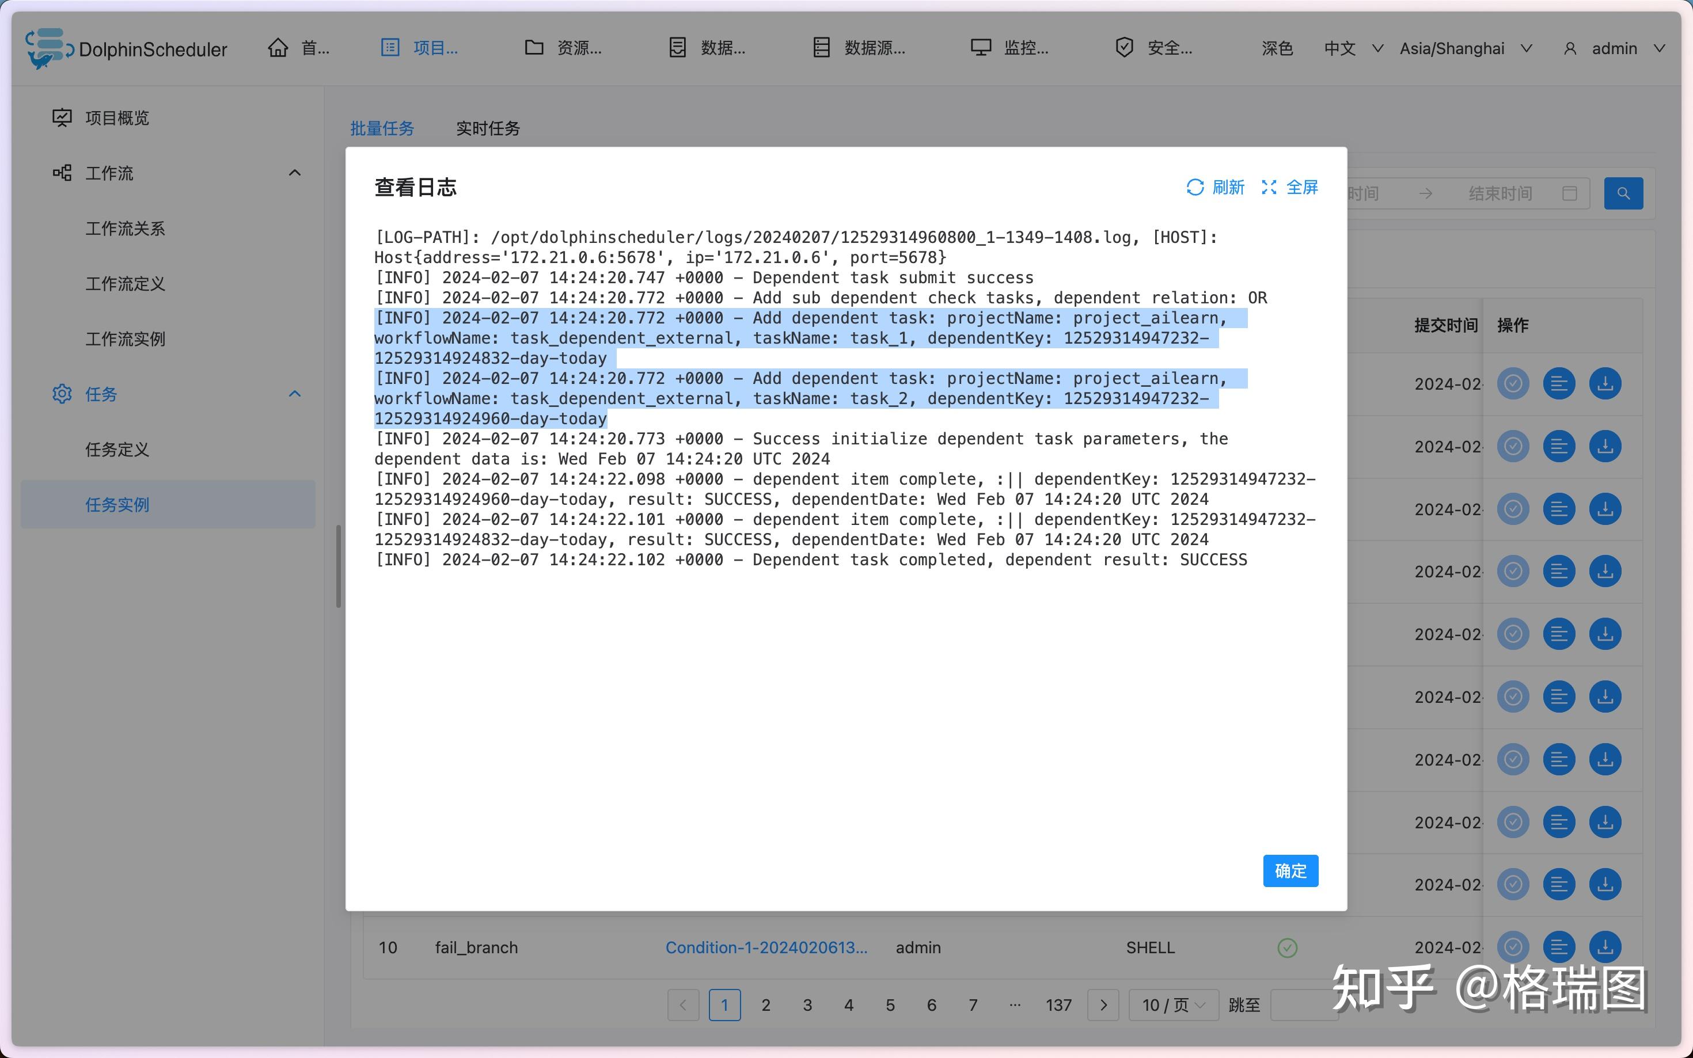Click download log icon for fail_branch task

click(1605, 947)
